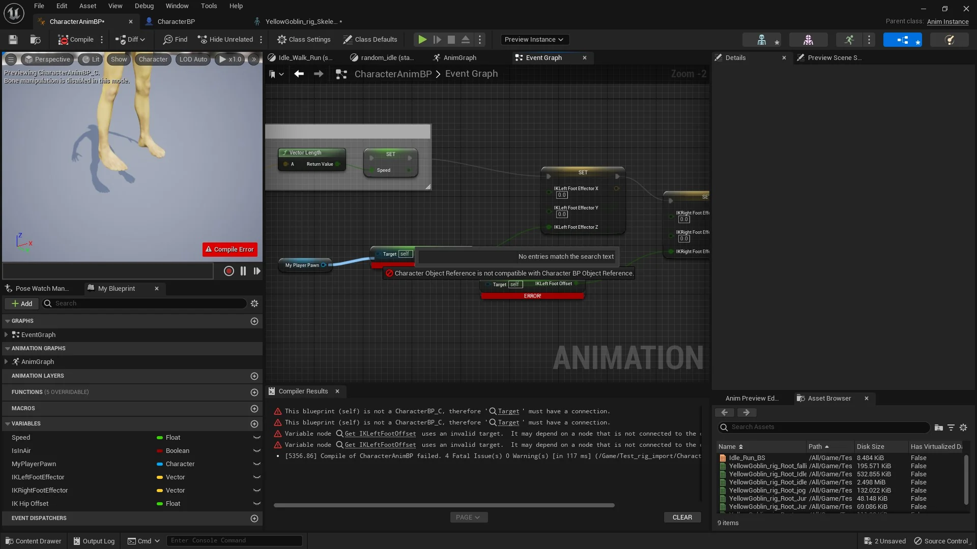This screenshot has height=549, width=977.
Task: Stop the simulation
Action: click(x=451, y=40)
